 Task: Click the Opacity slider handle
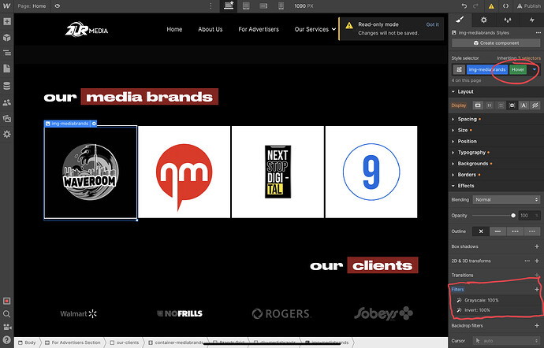pos(513,216)
